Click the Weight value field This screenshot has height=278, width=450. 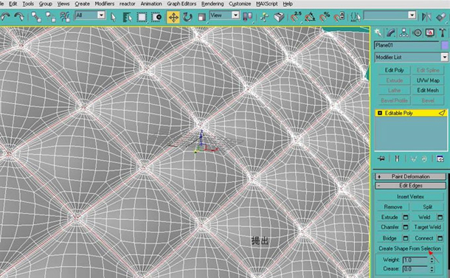(x=416, y=260)
